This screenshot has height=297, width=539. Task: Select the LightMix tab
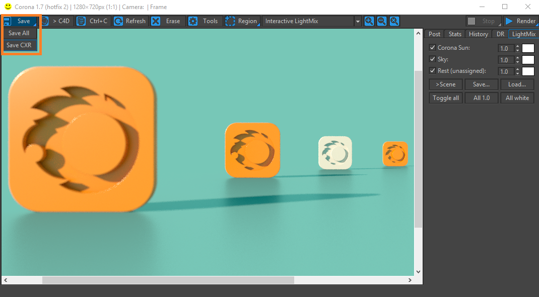(523, 34)
